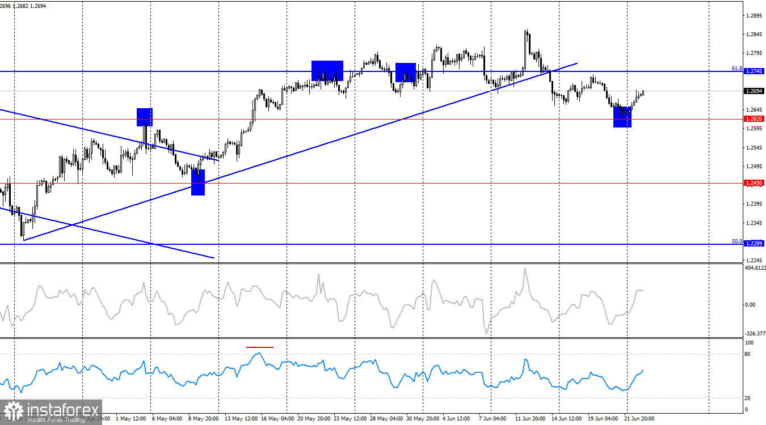
Task: Select the red 1.2620 level price tag
Action: coord(754,119)
